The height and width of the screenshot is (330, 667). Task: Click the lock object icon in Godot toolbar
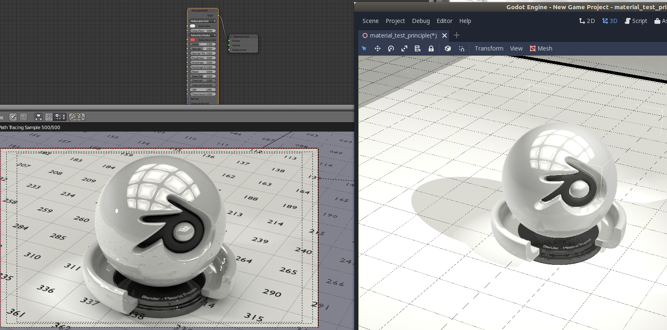pos(431,48)
